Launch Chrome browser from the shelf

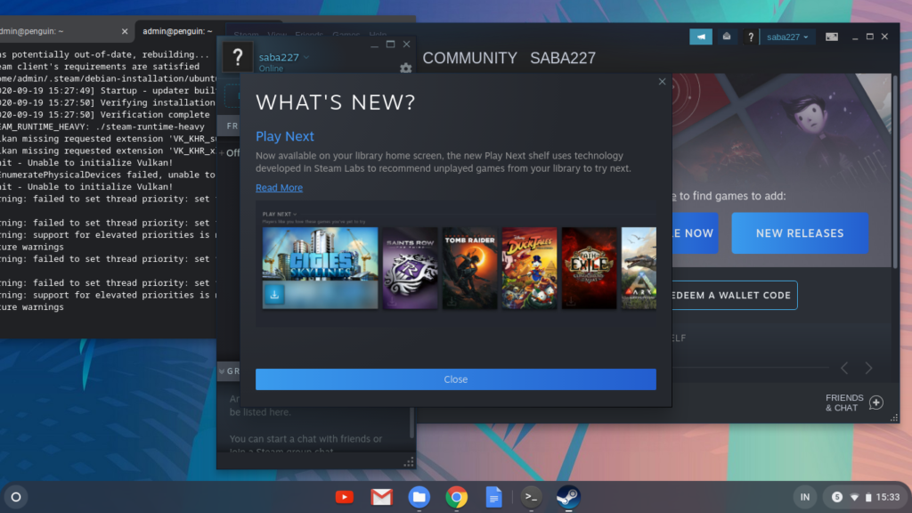tap(457, 497)
